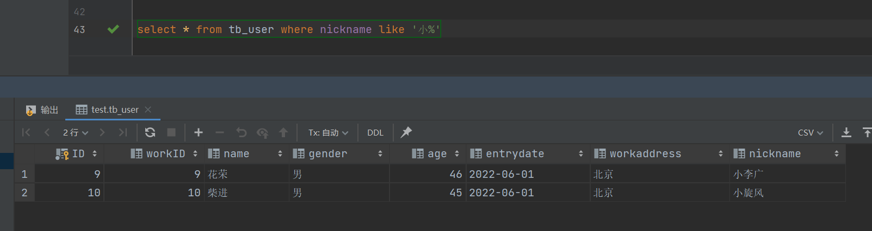Open the CSV export format dropdown
This screenshot has height=231, width=872.
pos(811,133)
